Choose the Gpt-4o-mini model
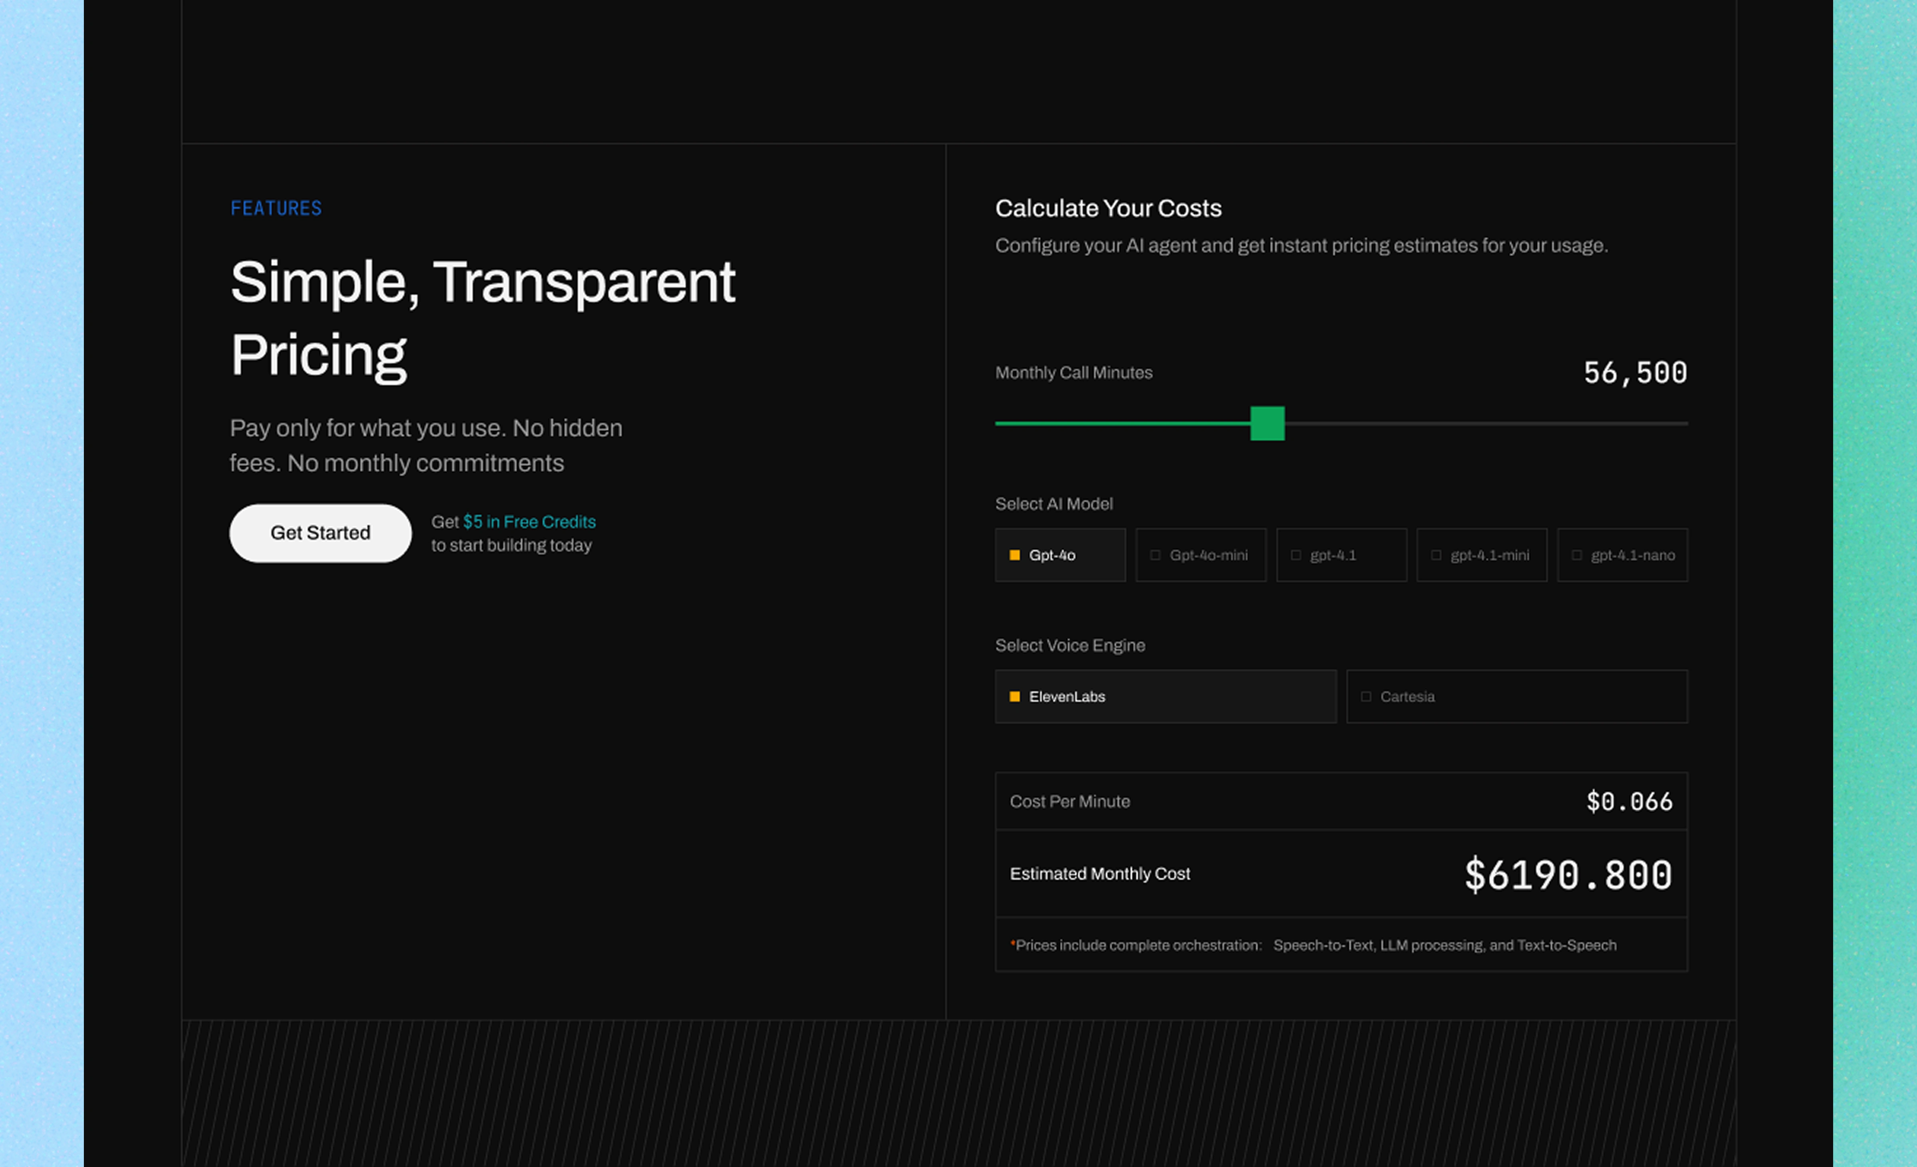Screen dimensions: 1917x1167 pos(1201,555)
